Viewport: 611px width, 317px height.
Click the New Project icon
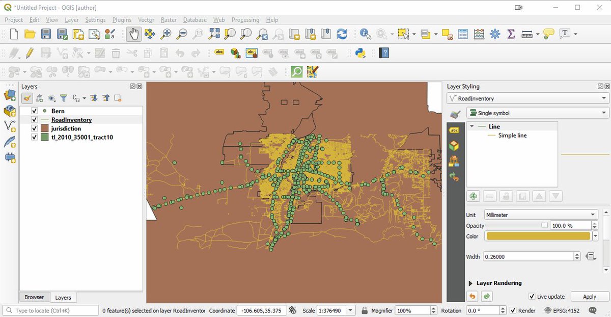point(14,34)
